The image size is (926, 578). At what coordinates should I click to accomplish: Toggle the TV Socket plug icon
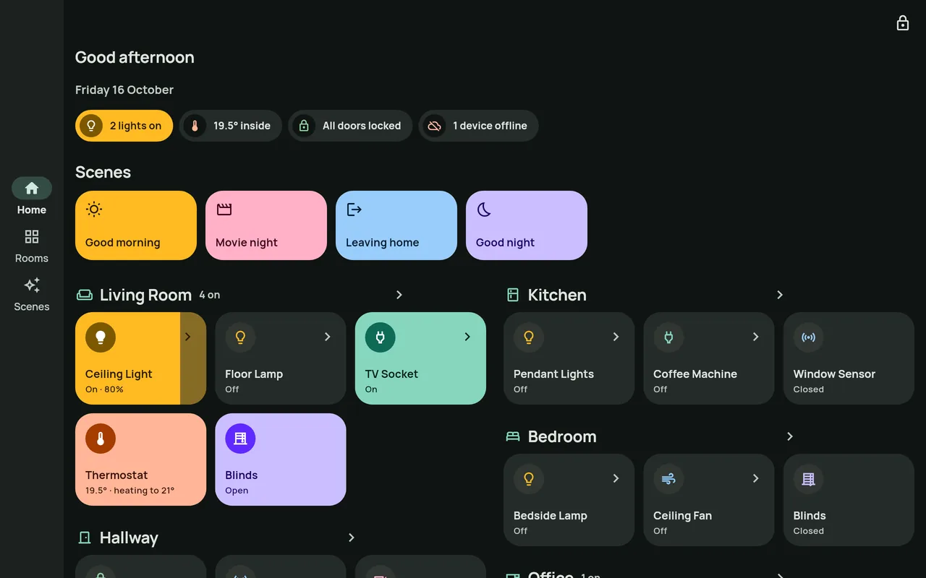(x=381, y=337)
